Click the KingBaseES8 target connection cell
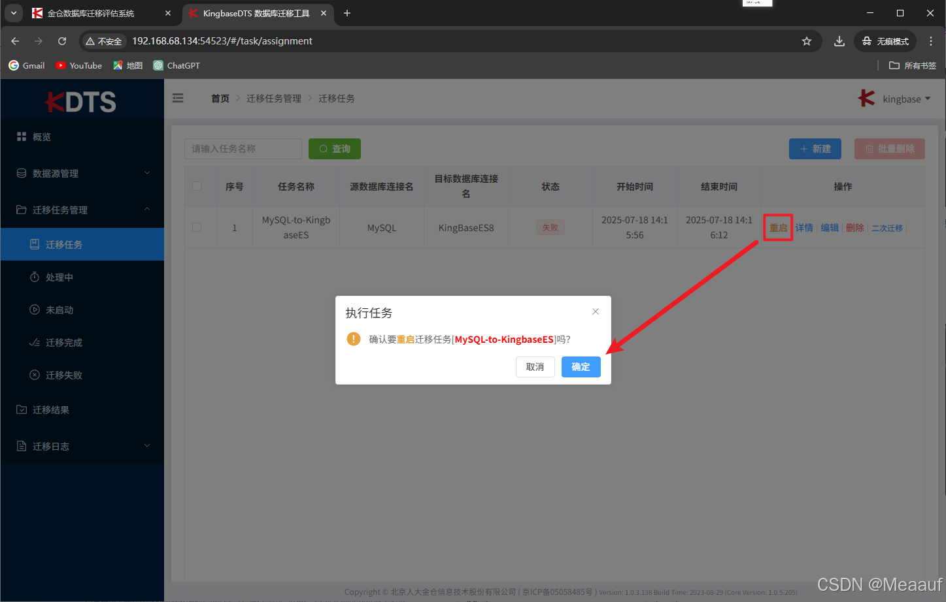Screen dimensions: 946x602 click(466, 228)
